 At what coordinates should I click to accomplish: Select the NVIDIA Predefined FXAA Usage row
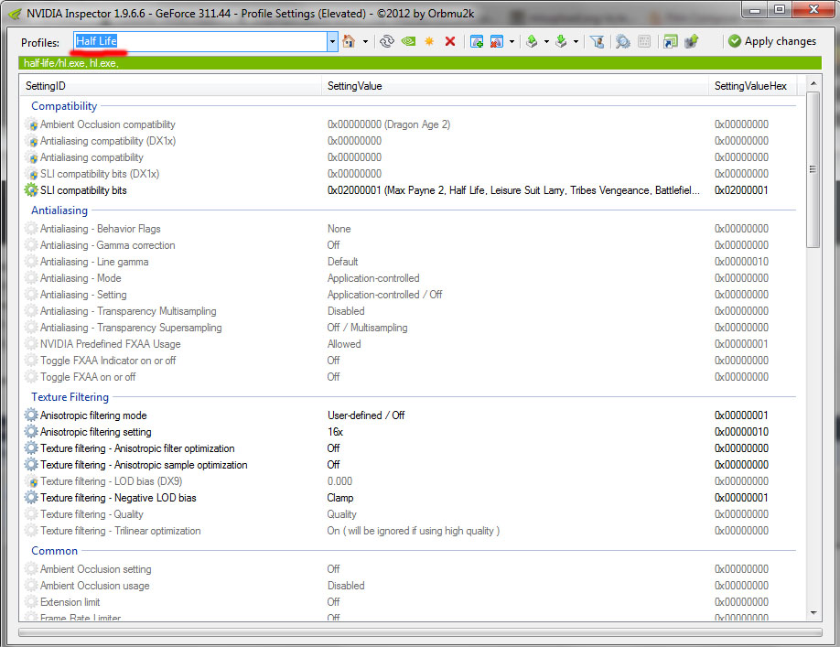(x=410, y=344)
